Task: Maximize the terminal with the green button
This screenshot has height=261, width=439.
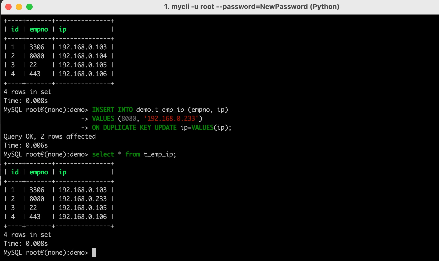Action: click(x=29, y=7)
